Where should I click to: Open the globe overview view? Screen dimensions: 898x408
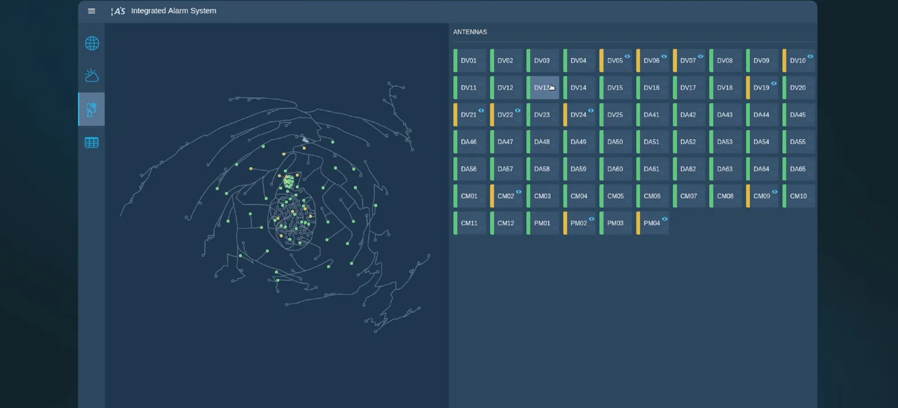pyautogui.click(x=92, y=43)
